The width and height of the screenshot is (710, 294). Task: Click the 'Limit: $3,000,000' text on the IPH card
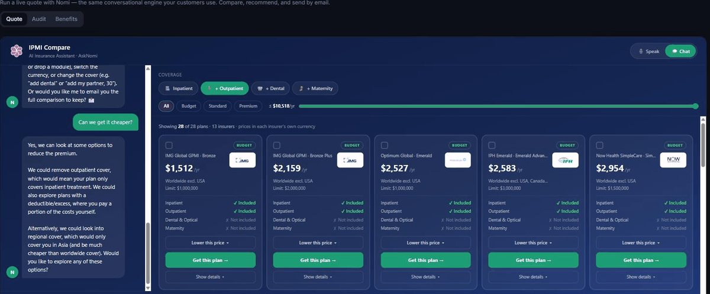pos(505,188)
